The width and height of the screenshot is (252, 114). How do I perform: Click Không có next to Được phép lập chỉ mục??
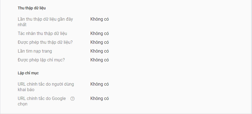[100, 60]
